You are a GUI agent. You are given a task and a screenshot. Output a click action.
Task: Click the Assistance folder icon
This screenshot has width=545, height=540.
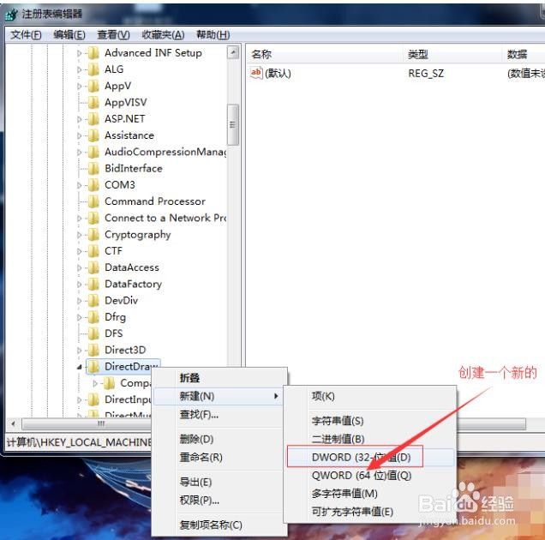[x=93, y=135]
